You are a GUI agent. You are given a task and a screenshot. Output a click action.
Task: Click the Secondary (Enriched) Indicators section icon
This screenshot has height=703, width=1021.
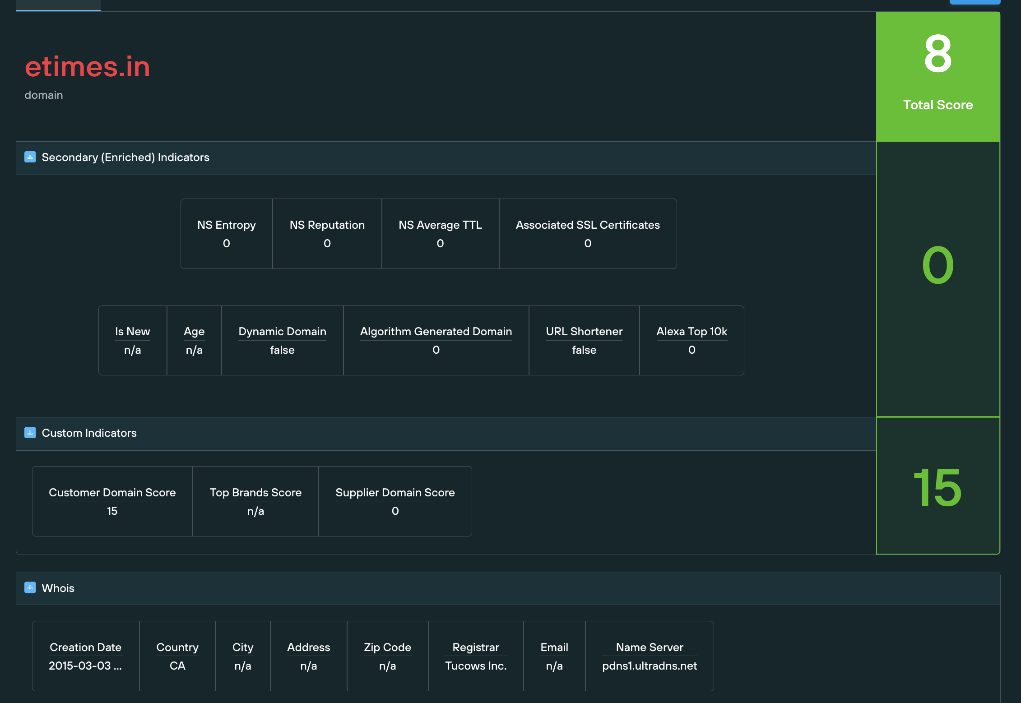coord(30,157)
